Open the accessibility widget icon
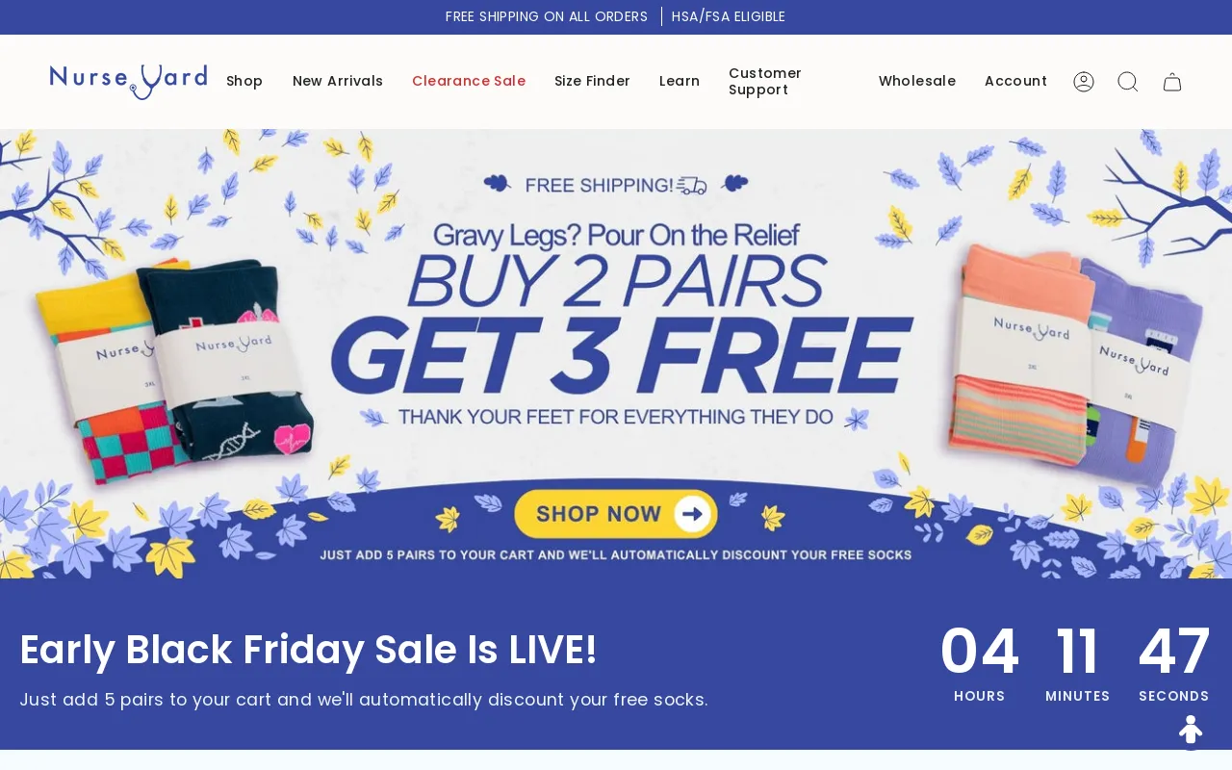The image size is (1232, 770). point(1192,730)
